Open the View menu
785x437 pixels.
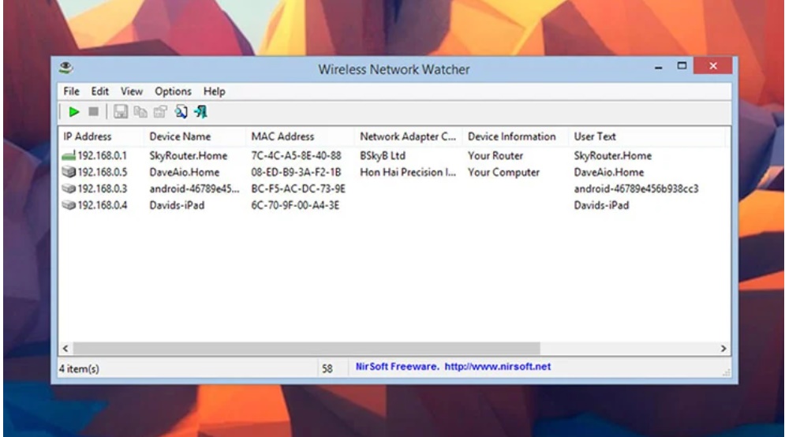[132, 92]
